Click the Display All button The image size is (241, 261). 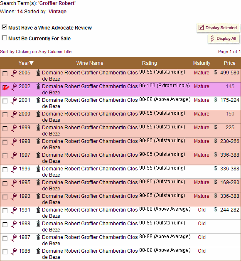pyautogui.click(x=224, y=39)
